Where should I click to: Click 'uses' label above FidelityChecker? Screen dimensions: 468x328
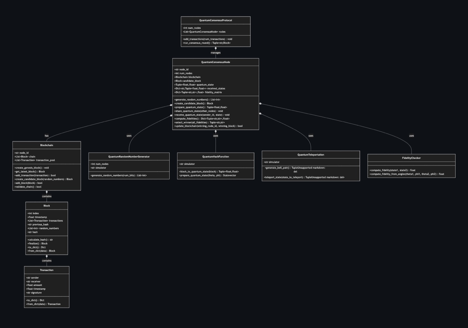point(411,136)
